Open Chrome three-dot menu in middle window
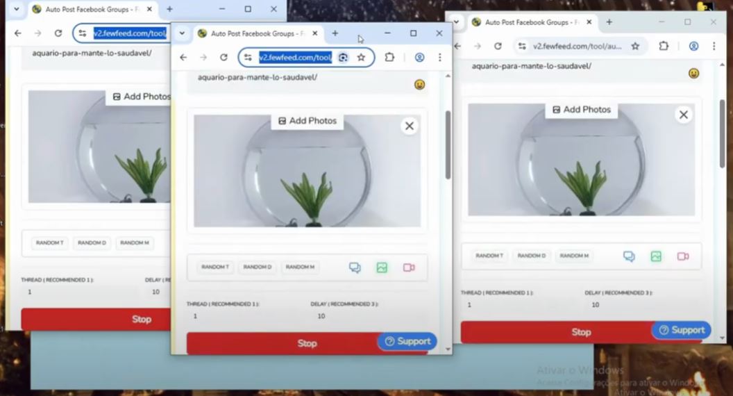Viewport: 733px width, 396px height. (440, 57)
